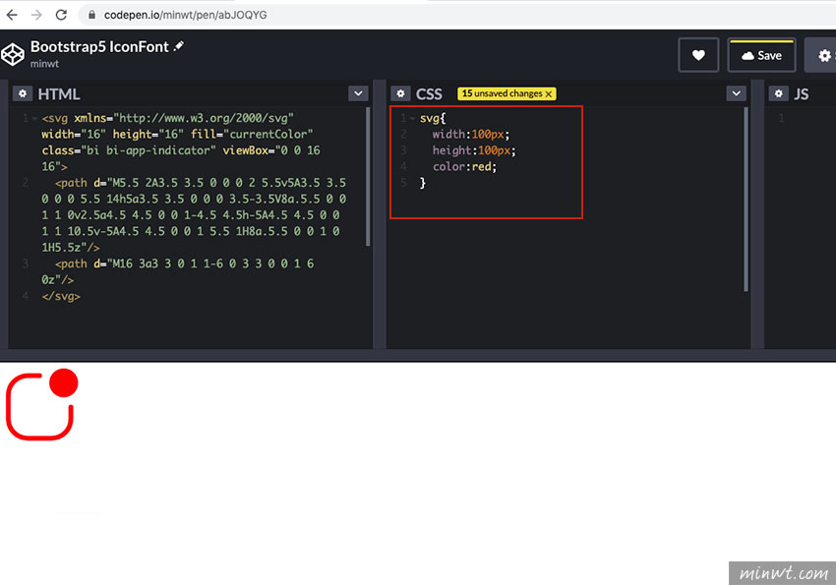Open CSS panel settings gear

tap(400, 93)
